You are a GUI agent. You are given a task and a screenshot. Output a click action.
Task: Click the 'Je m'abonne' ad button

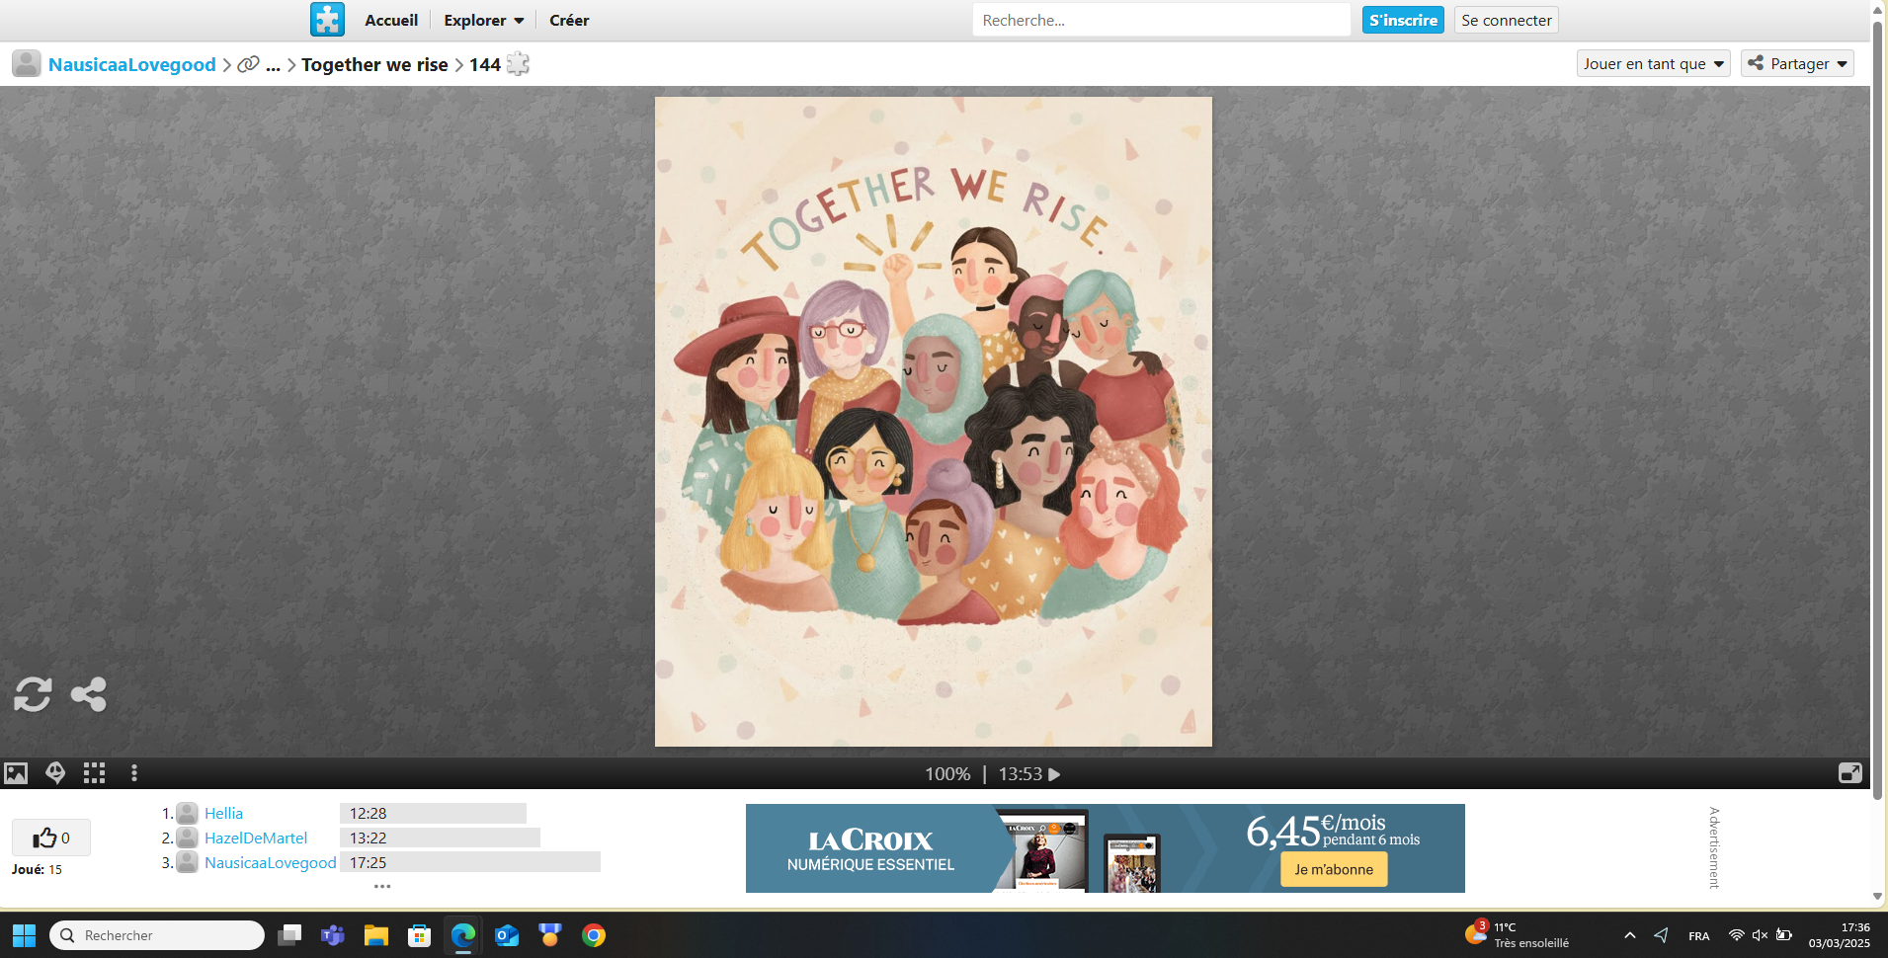1334,869
